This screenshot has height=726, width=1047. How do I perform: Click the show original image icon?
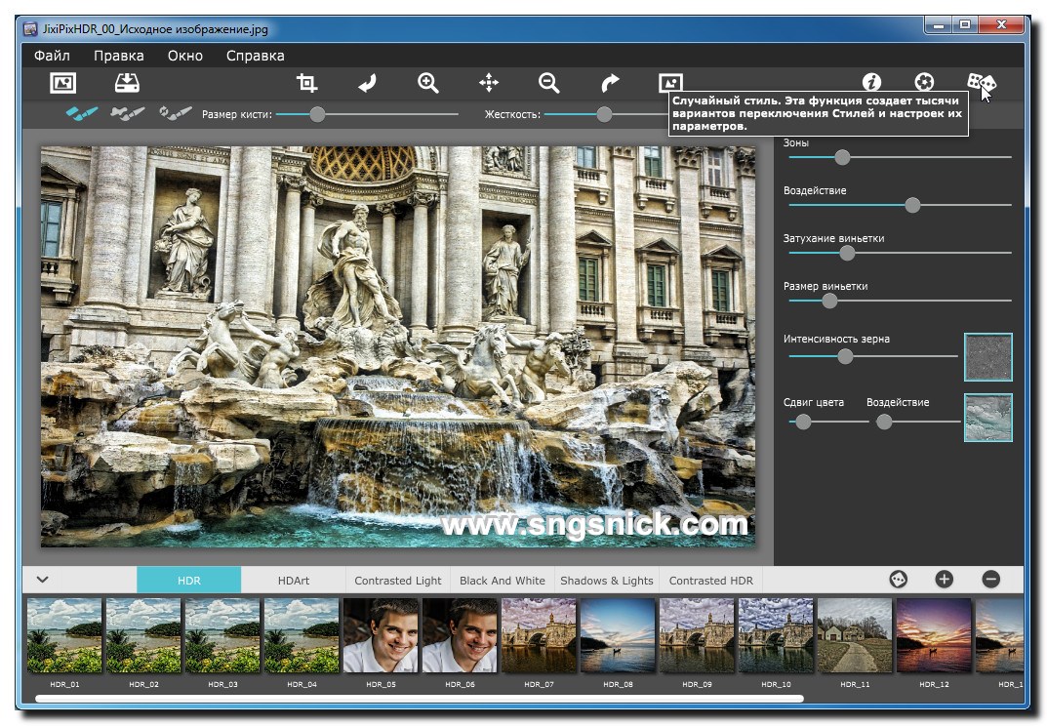[x=670, y=83]
